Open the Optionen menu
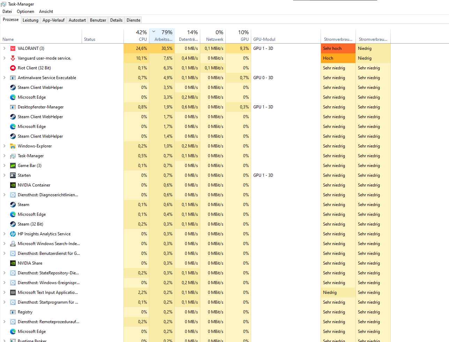This screenshot has width=449, height=342. click(x=25, y=12)
